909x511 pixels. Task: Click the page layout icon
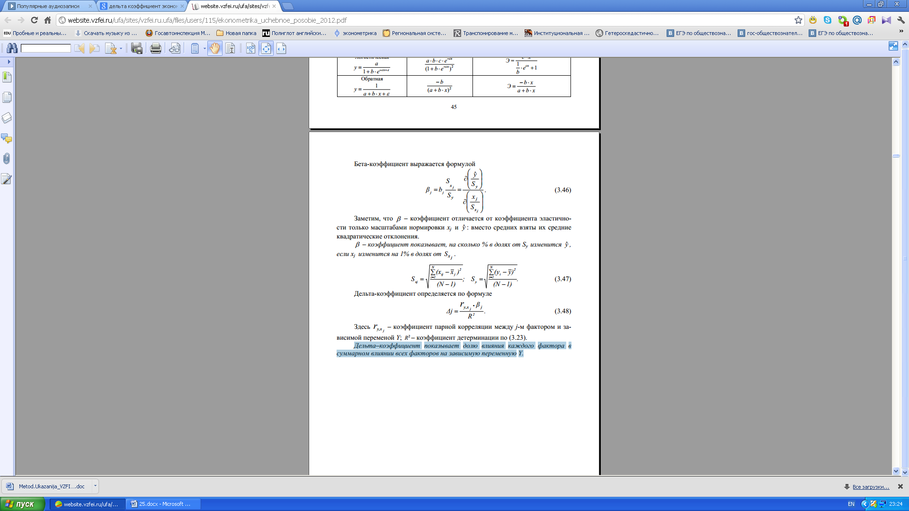(x=195, y=48)
